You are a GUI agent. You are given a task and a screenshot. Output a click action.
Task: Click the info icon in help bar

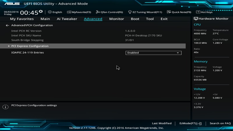pyautogui.click(x=5, y=107)
